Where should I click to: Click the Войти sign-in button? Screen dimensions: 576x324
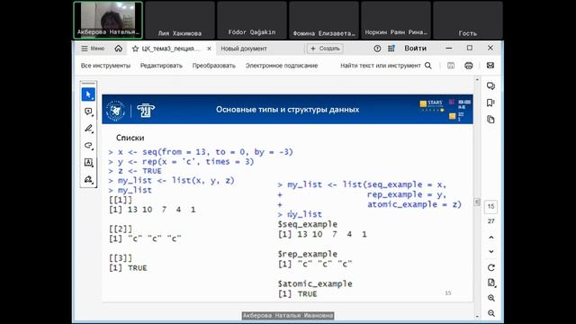click(415, 48)
